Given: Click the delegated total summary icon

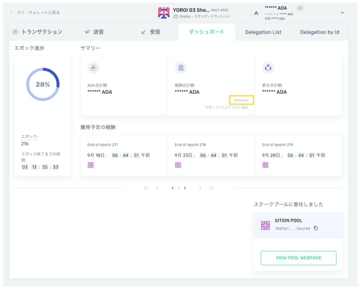Looking at the screenshot, I should click(x=268, y=68).
